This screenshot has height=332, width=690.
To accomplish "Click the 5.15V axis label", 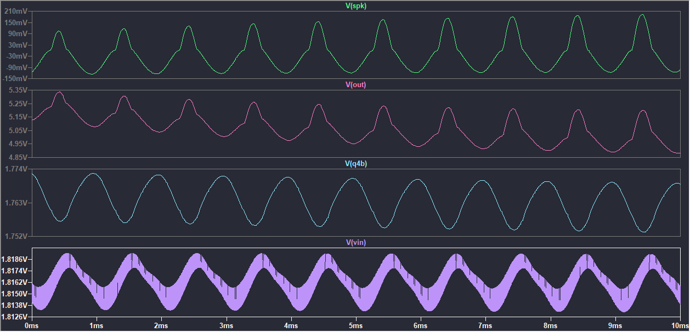I will pos(19,117).
